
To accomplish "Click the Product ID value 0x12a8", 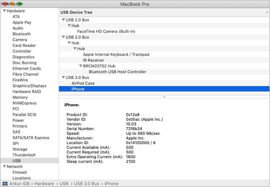I will (x=133, y=115).
